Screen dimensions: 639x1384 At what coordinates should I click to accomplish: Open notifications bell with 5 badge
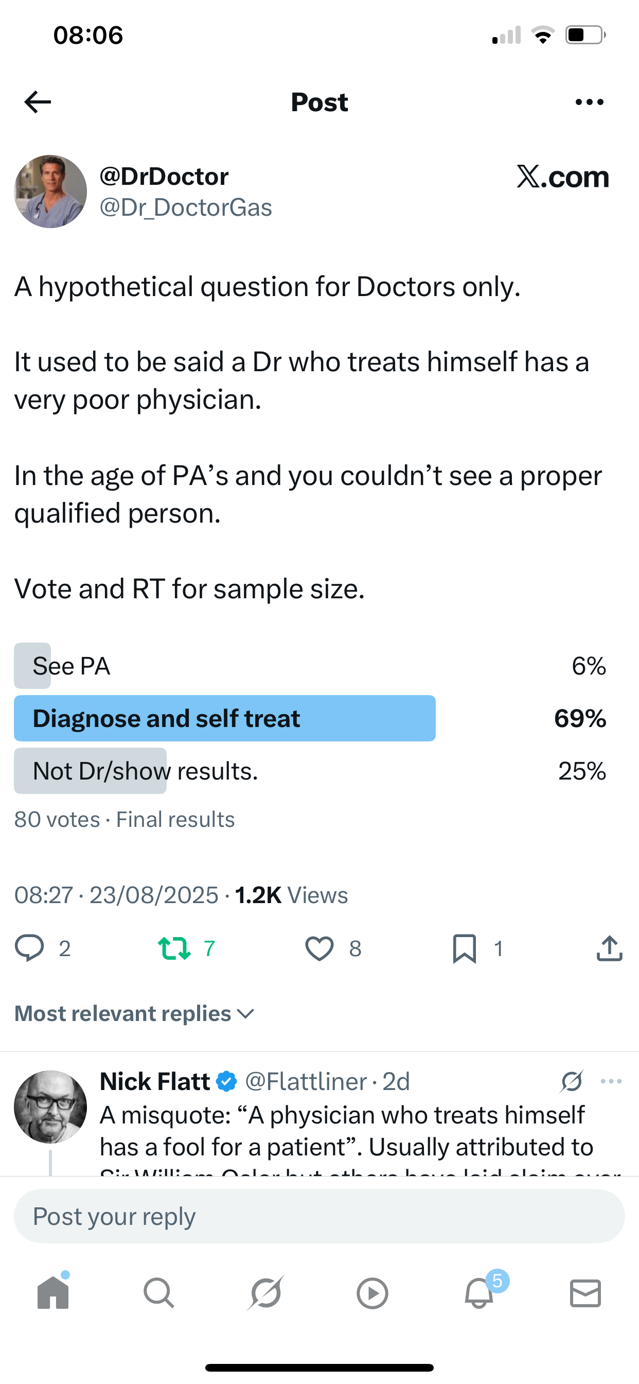point(479,1293)
